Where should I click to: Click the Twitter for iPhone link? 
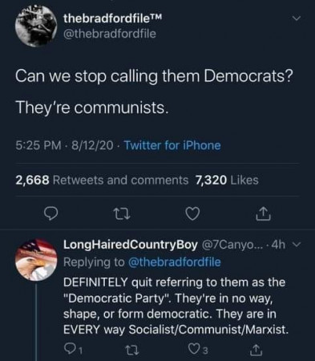pos(172,145)
